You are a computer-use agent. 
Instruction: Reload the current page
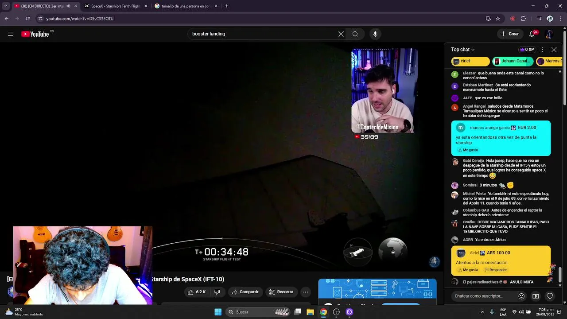pos(27,19)
